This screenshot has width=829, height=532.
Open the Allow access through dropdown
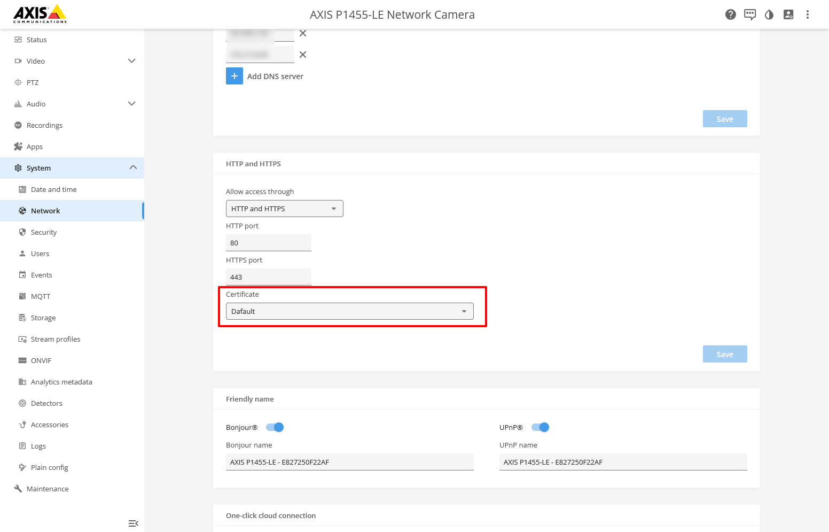click(x=285, y=209)
